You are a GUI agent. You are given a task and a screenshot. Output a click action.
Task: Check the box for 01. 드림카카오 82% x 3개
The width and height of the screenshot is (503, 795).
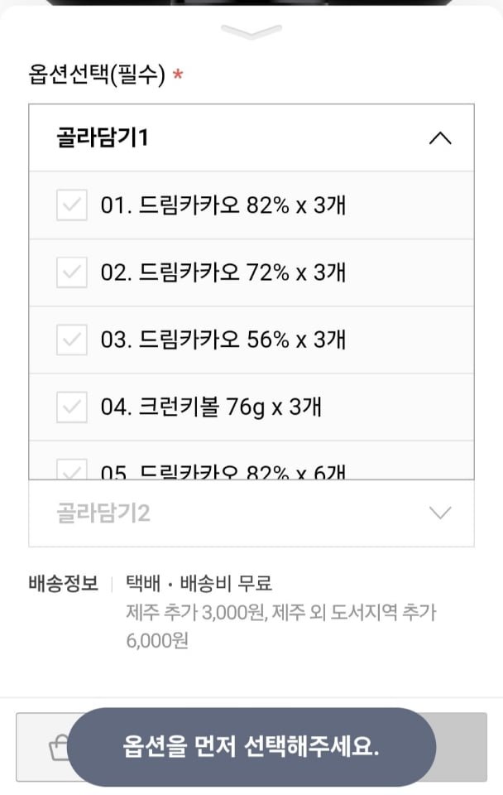pos(72,205)
